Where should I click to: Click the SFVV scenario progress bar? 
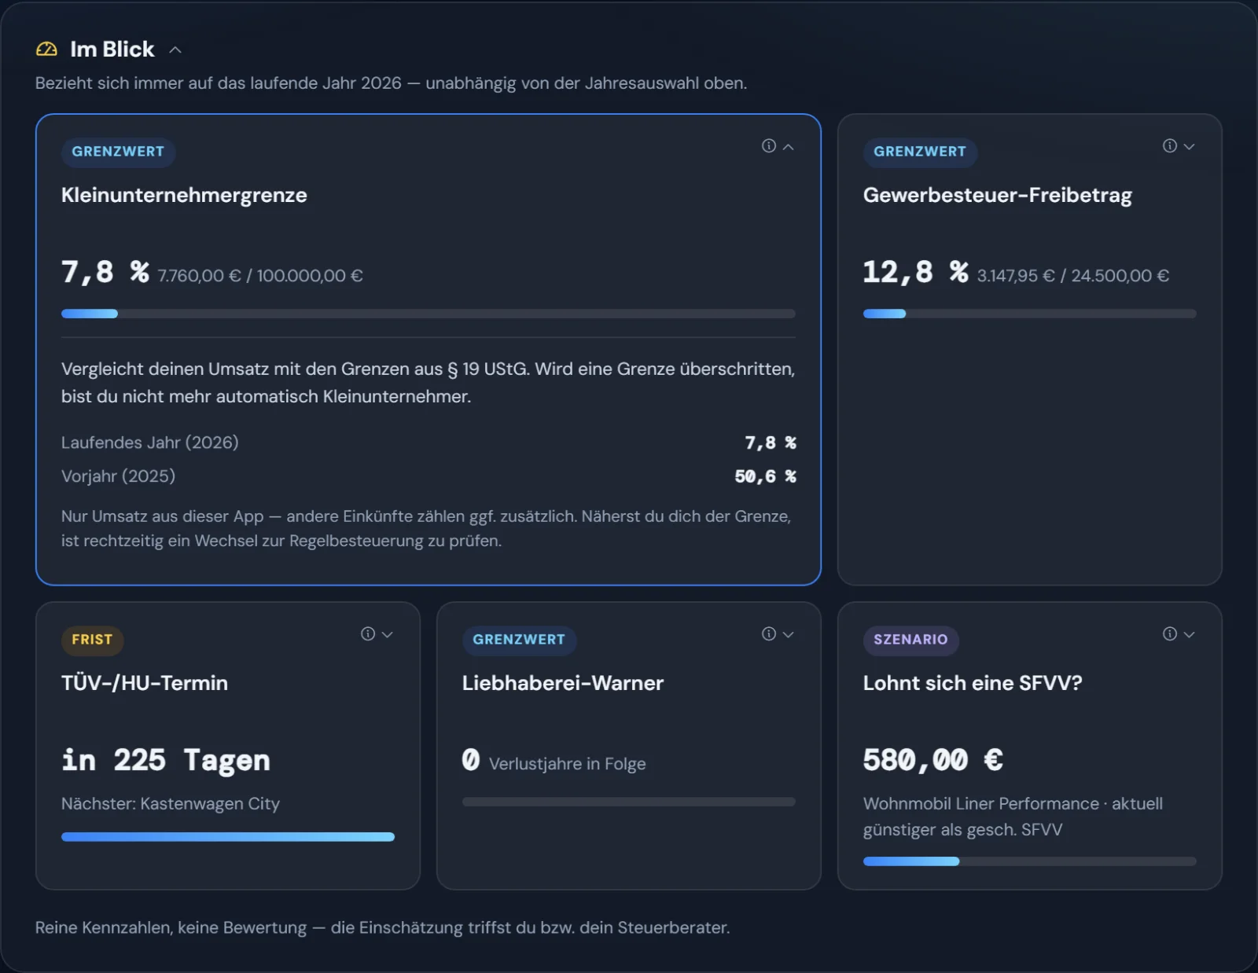[1030, 861]
